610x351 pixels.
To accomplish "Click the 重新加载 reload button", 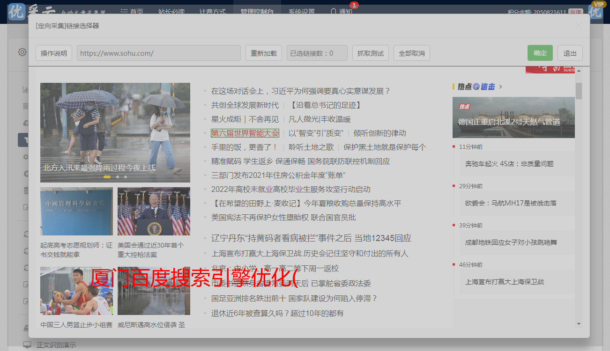I will click(264, 53).
